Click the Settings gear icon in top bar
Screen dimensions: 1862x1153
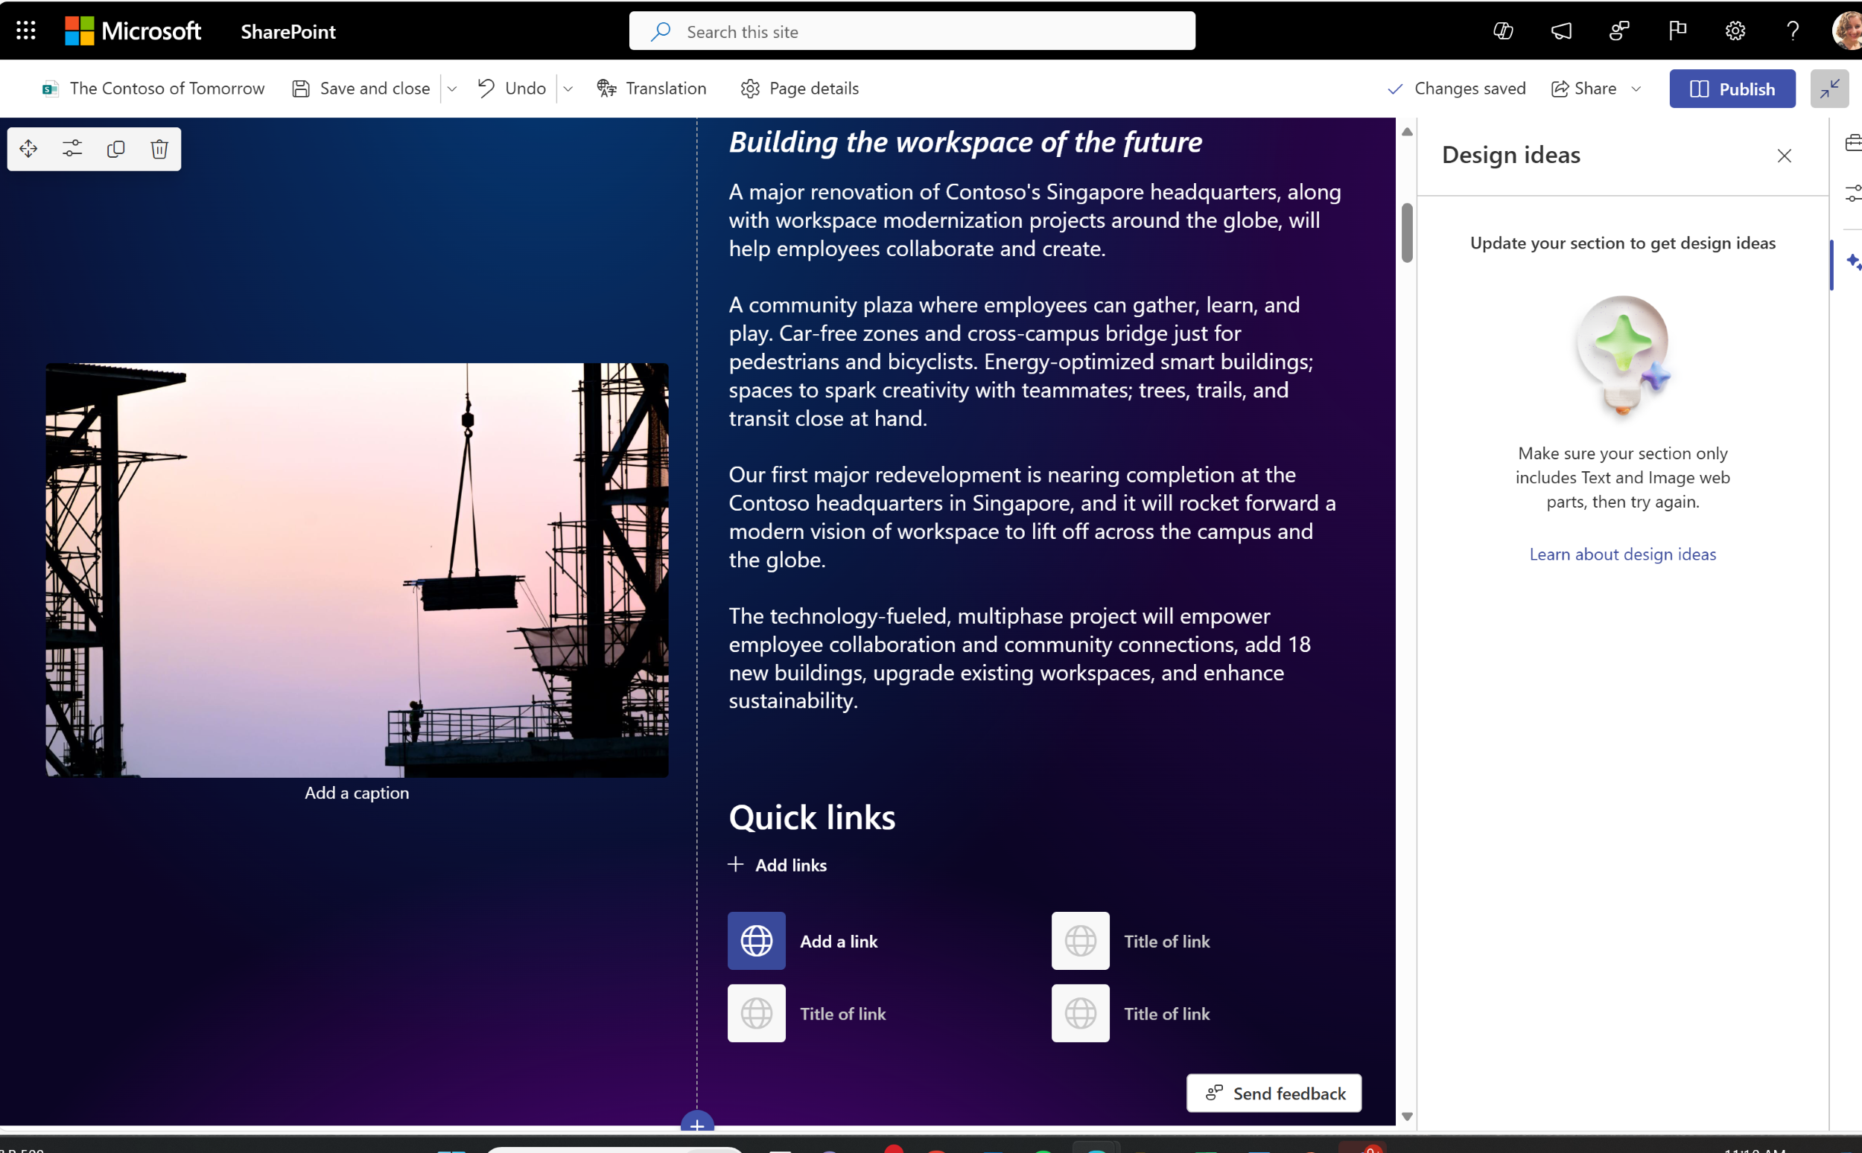tap(1735, 31)
